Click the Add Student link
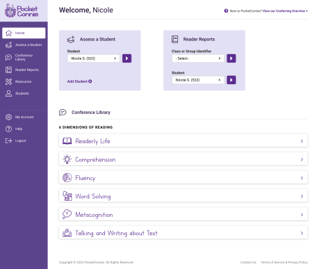Viewport: 319px width, 269px height. [79, 81]
